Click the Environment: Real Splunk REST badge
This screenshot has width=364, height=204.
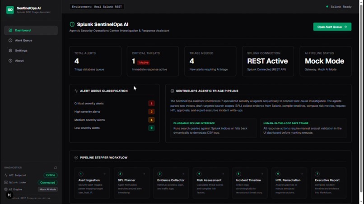[97, 7]
